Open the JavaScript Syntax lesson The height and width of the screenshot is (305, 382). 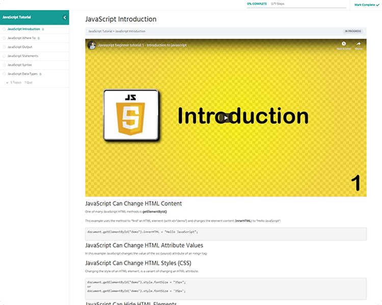click(x=19, y=65)
